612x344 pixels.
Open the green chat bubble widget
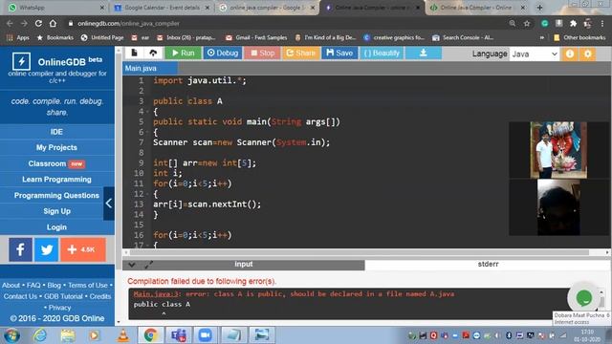pyautogui.click(x=584, y=298)
